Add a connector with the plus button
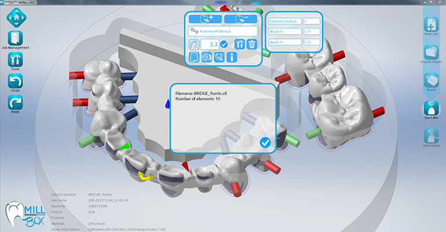This screenshot has height=232, width=446. click(206, 19)
